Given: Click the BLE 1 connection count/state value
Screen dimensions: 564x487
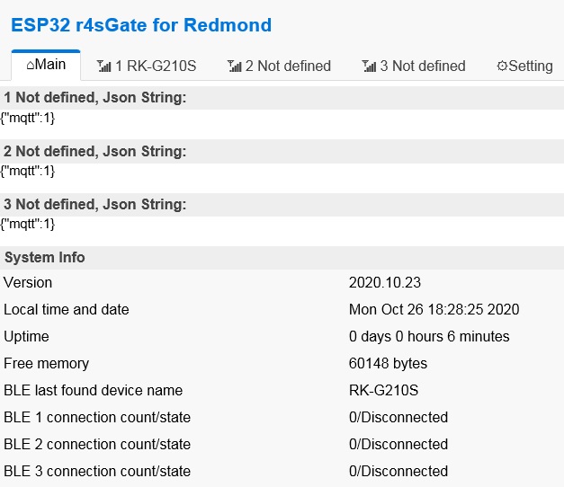Looking at the screenshot, I should [x=398, y=418].
